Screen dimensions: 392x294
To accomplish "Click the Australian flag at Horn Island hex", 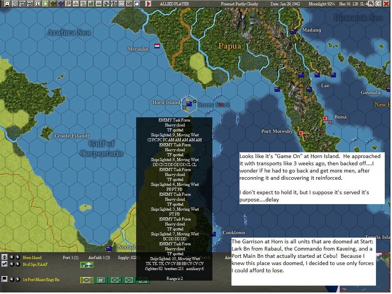I will (x=189, y=104).
